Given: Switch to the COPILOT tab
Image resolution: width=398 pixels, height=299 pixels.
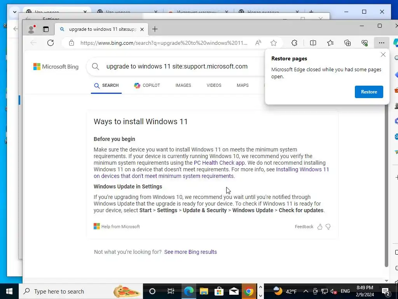Looking at the screenshot, I should pos(147,85).
